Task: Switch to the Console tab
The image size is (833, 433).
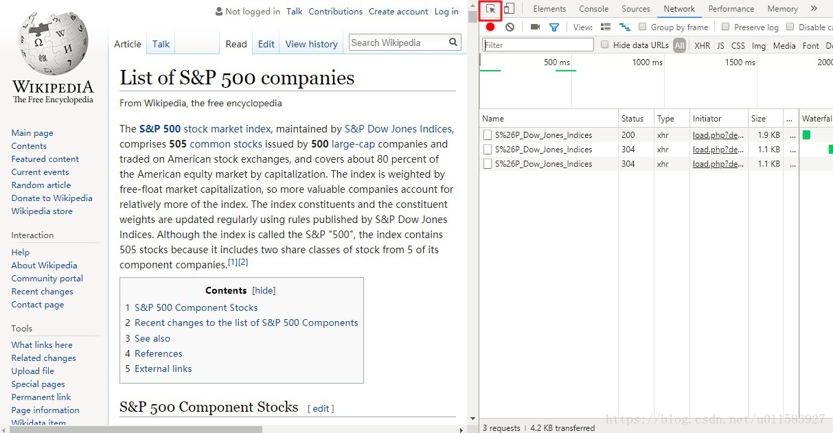Action: click(x=594, y=9)
